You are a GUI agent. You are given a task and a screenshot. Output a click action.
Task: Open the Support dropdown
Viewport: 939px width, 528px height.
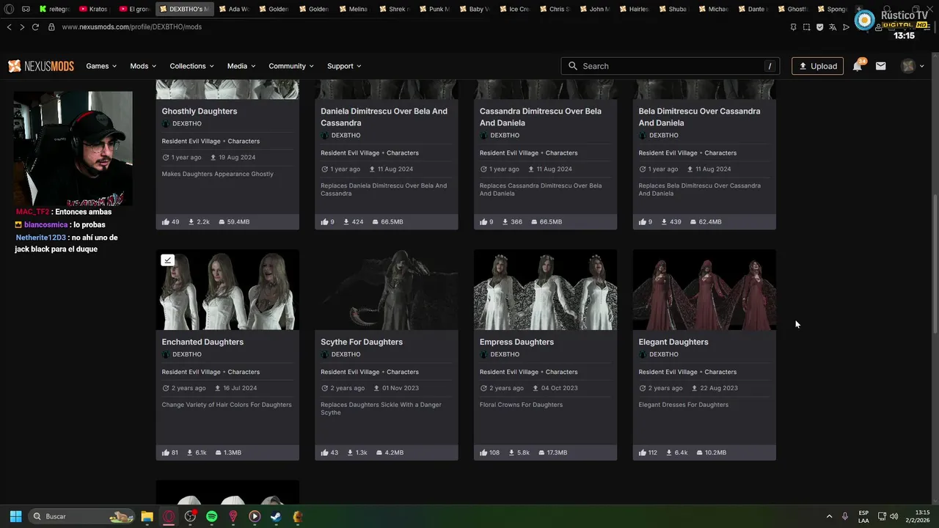click(x=344, y=66)
